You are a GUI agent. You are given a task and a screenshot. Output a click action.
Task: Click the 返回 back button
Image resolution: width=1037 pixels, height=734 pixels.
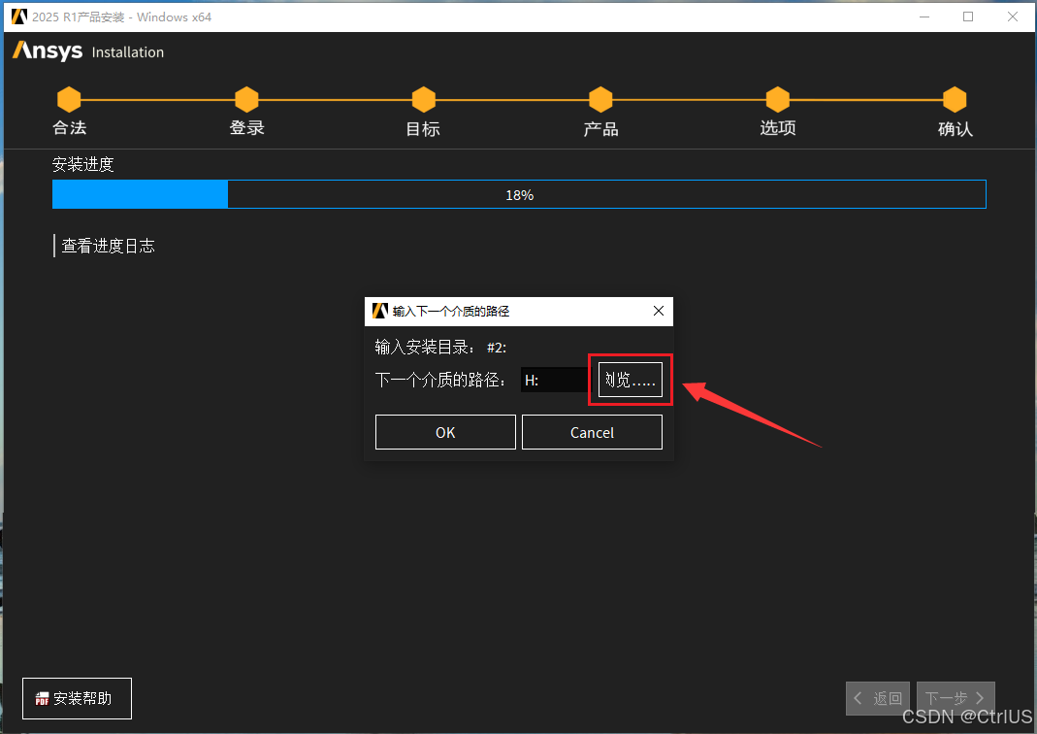coord(878,698)
